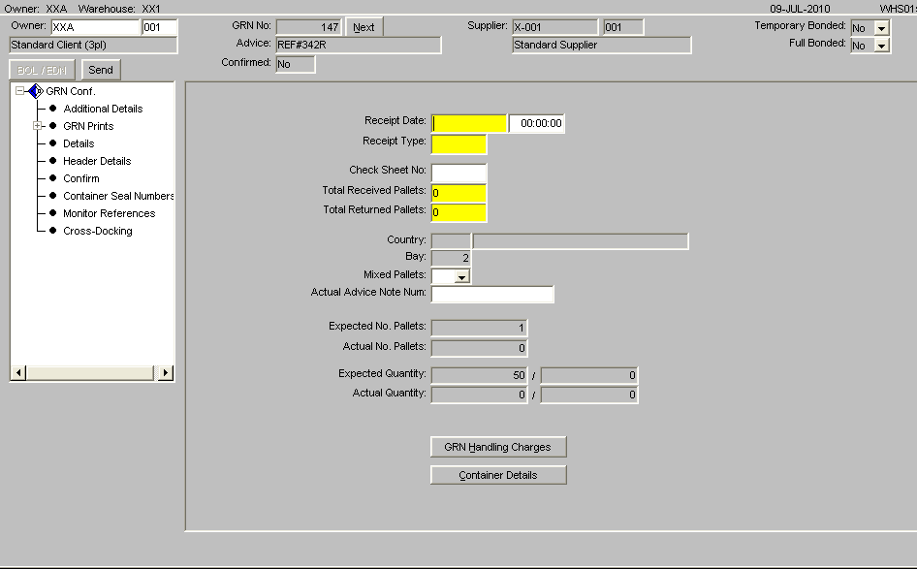Click the receipt time field 00:00:00

(x=537, y=123)
